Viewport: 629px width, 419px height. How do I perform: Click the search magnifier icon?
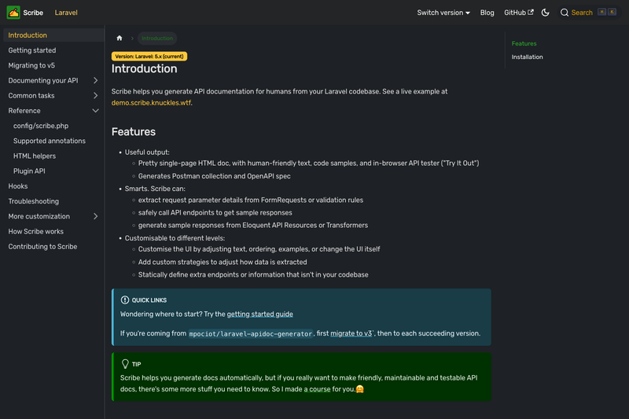[x=564, y=13]
